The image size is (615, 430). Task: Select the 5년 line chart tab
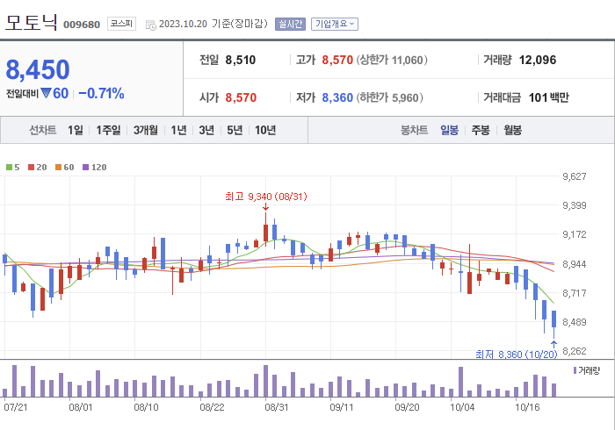235,130
